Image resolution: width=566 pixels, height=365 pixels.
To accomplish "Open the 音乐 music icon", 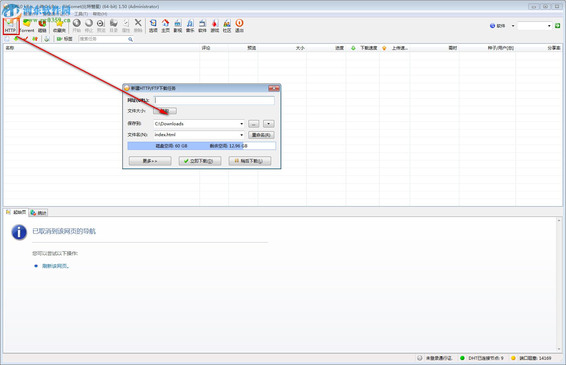I will 190,26.
